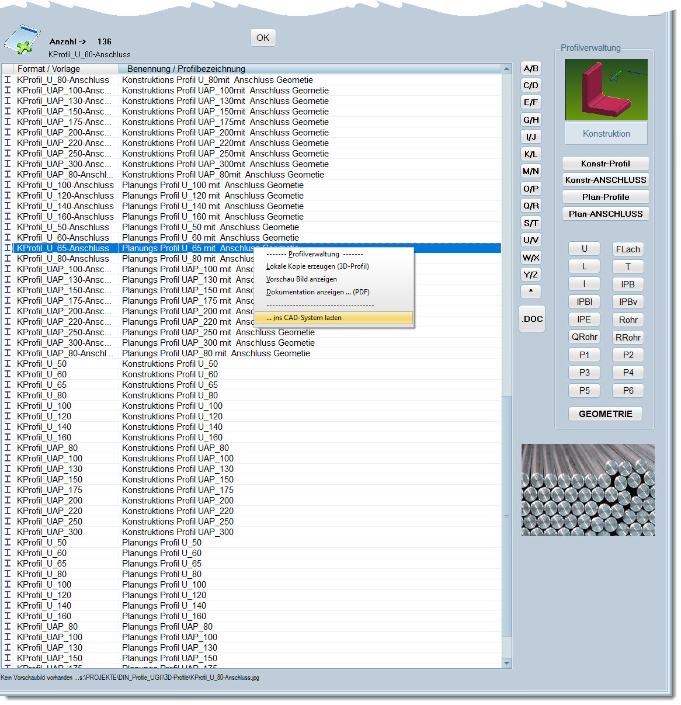Click the asterisk wildcard filter button
Screen dimensions: 681x705
point(531,291)
